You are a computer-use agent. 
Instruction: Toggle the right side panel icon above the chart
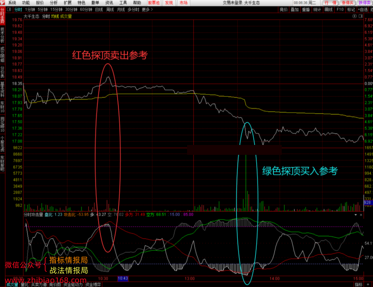coord(361,16)
